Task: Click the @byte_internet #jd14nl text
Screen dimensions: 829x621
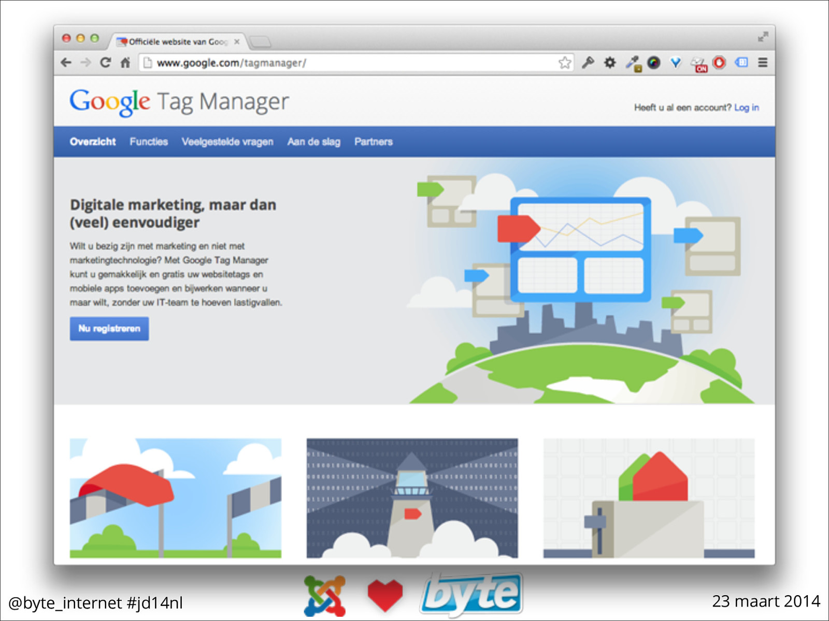Action: point(95,603)
